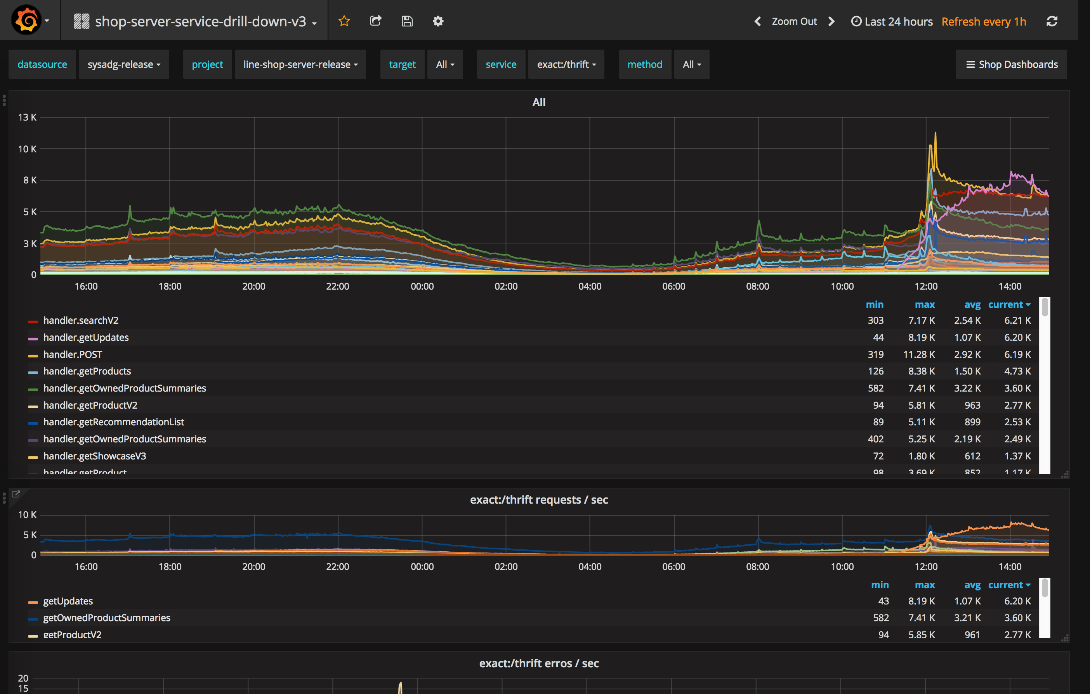The width and height of the screenshot is (1090, 694).
Task: Open the sysadg-release dropdown
Action: (x=123, y=64)
